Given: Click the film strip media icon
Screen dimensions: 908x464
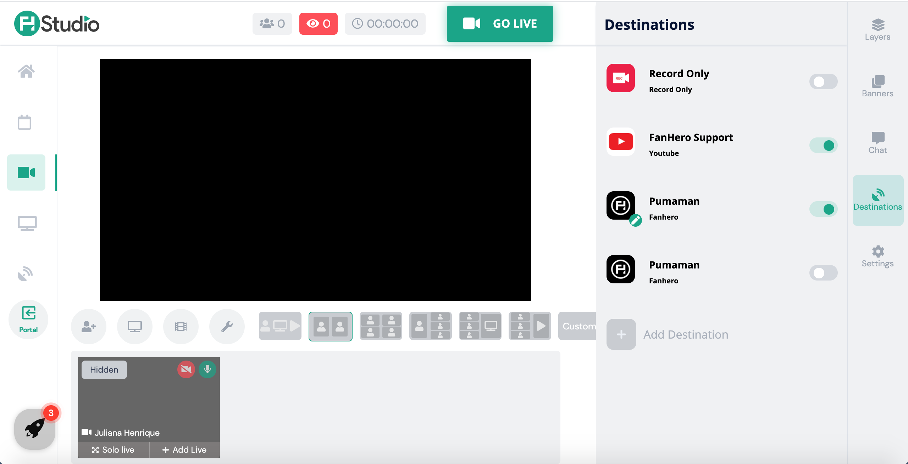Looking at the screenshot, I should pyautogui.click(x=181, y=326).
